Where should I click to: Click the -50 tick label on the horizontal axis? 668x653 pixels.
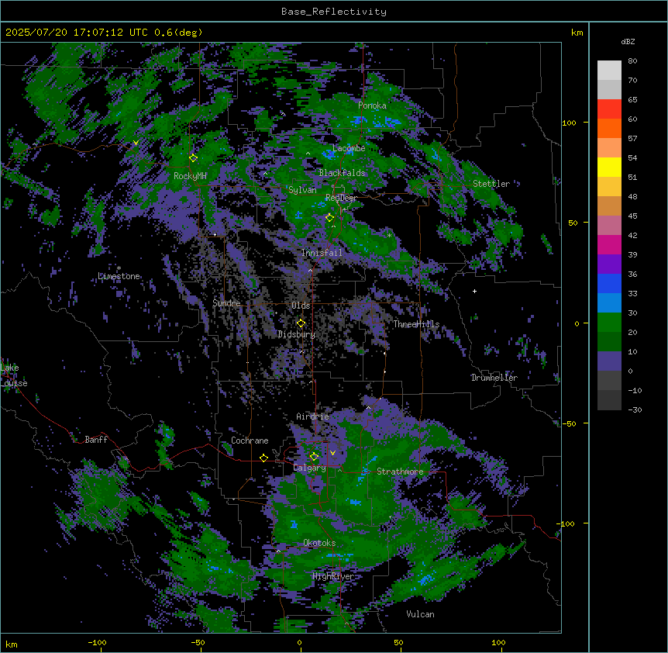pos(198,642)
